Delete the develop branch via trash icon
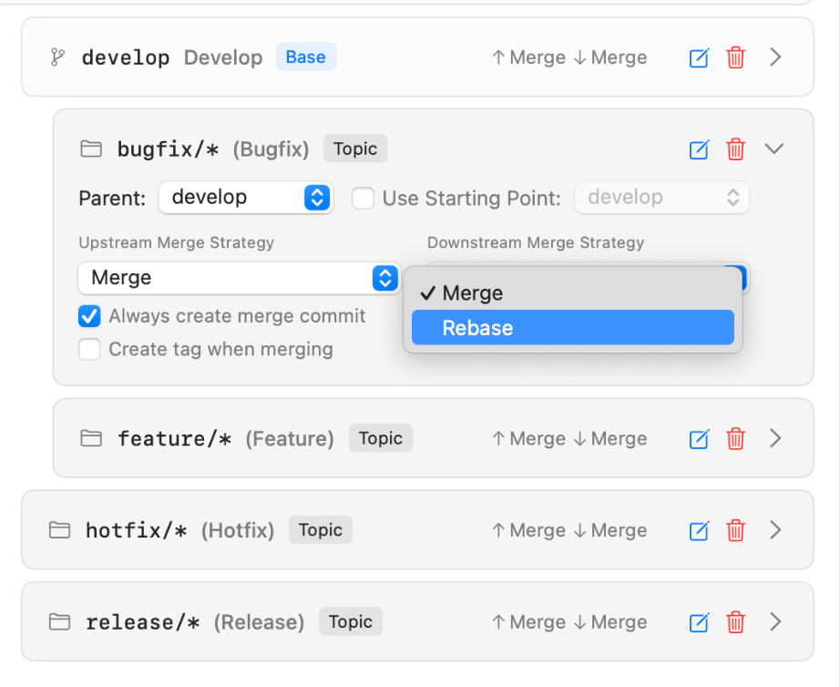Screen dimensions: 840x687 point(735,57)
